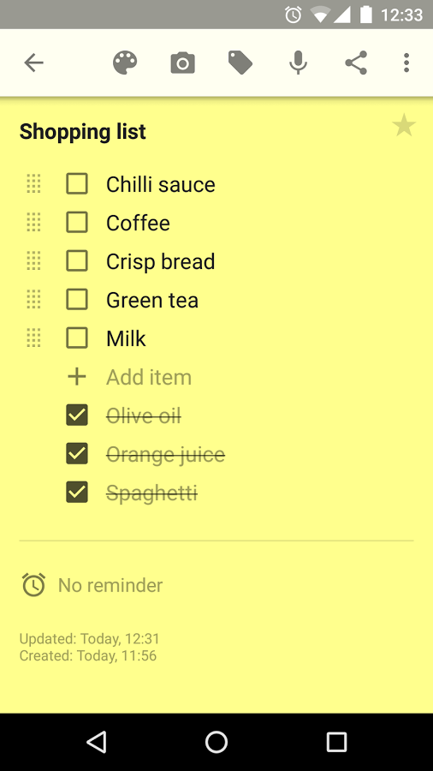Tap the Milk item text

pyautogui.click(x=126, y=338)
